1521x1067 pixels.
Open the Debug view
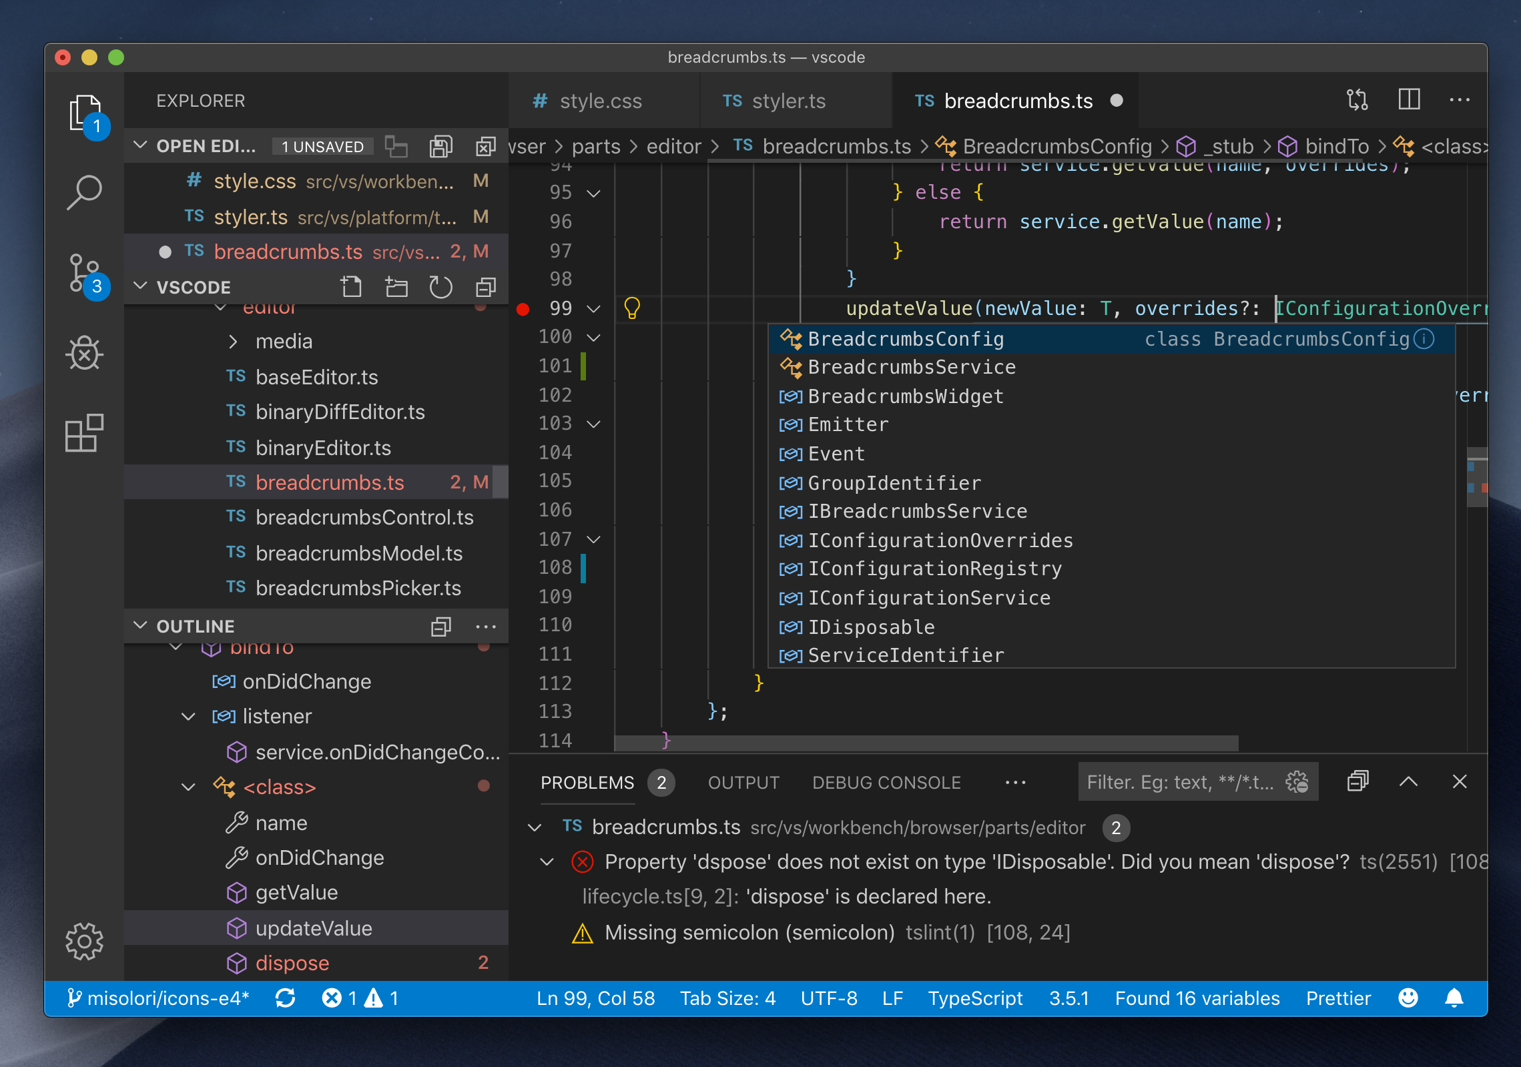(x=85, y=354)
